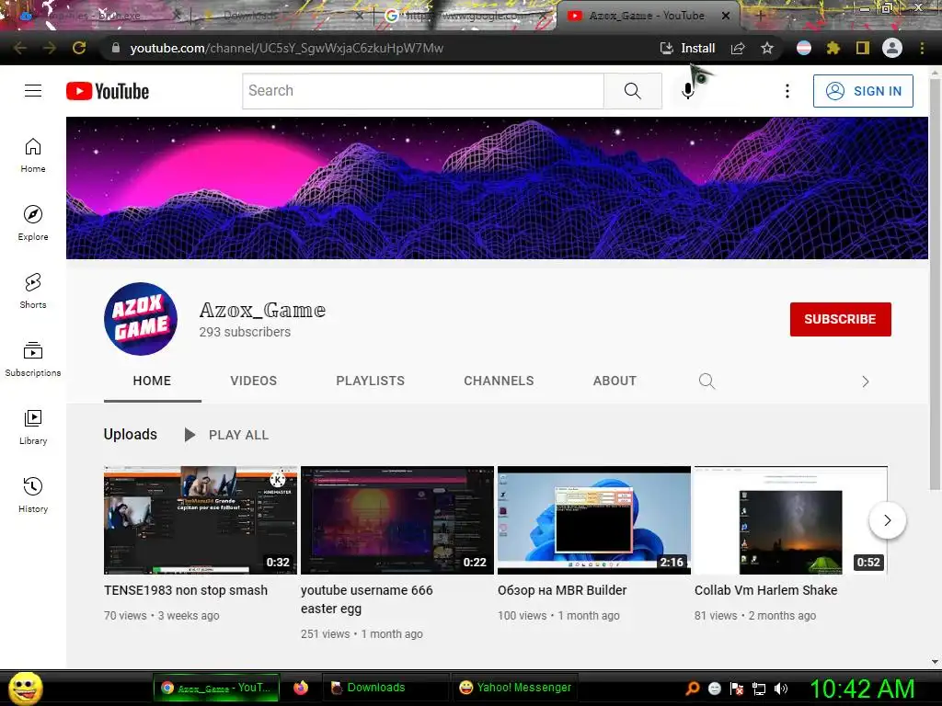Image resolution: width=942 pixels, height=706 pixels.
Task: Open 'youtube username 666 easter egg' title
Action: 366,599
